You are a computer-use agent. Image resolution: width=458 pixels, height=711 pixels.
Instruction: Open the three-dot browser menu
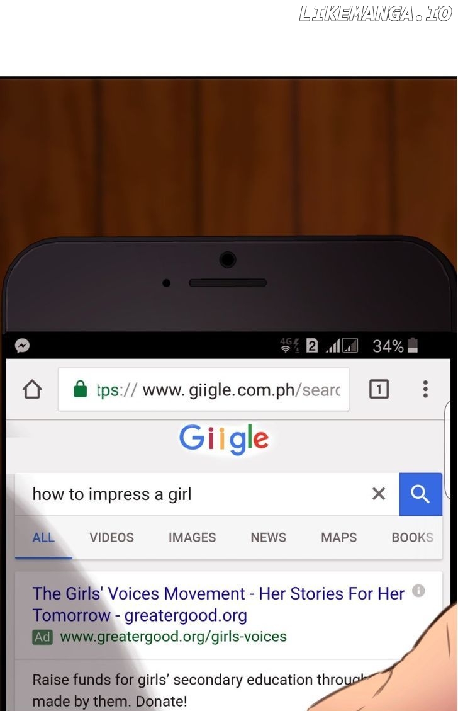425,389
